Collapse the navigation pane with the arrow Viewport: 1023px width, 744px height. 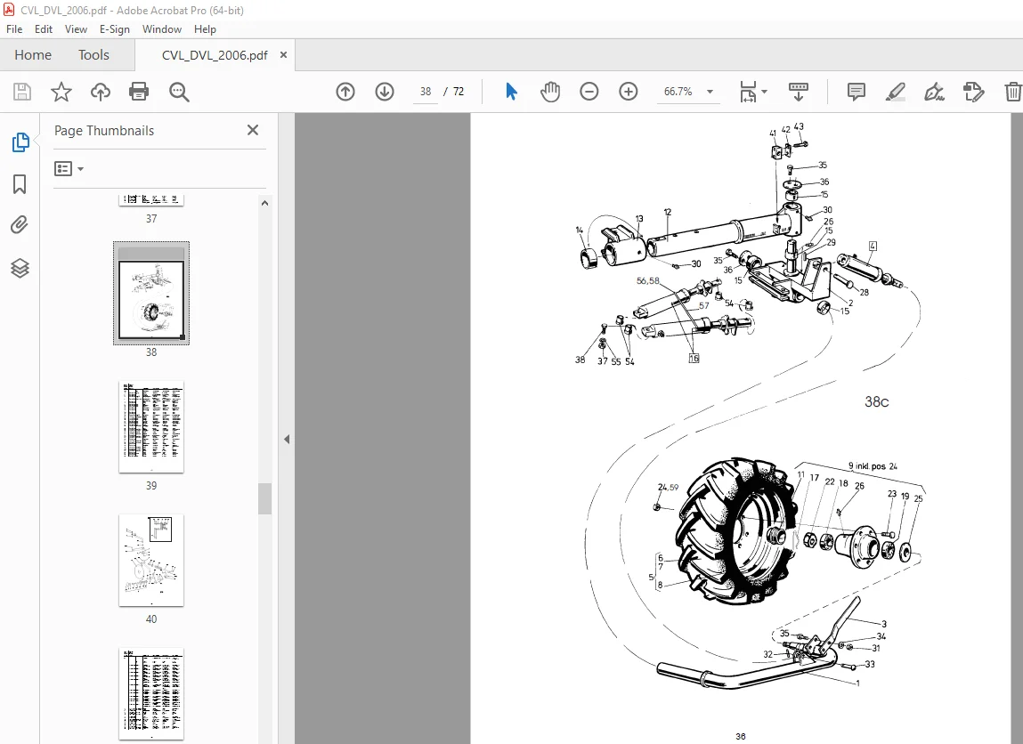point(287,439)
